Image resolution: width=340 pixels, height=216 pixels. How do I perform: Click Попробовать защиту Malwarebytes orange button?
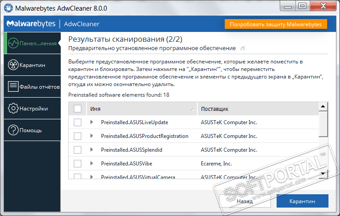(x=276, y=24)
